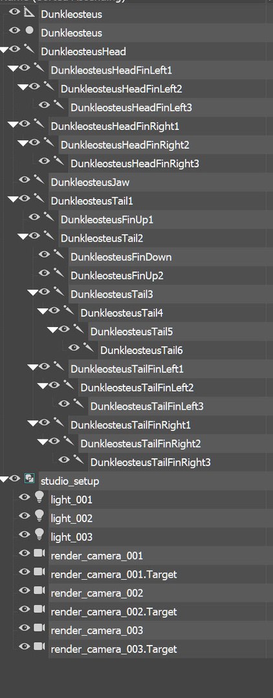Click the bone icon of DunkleosteusTail5
273x698 pixels.
click(78, 330)
